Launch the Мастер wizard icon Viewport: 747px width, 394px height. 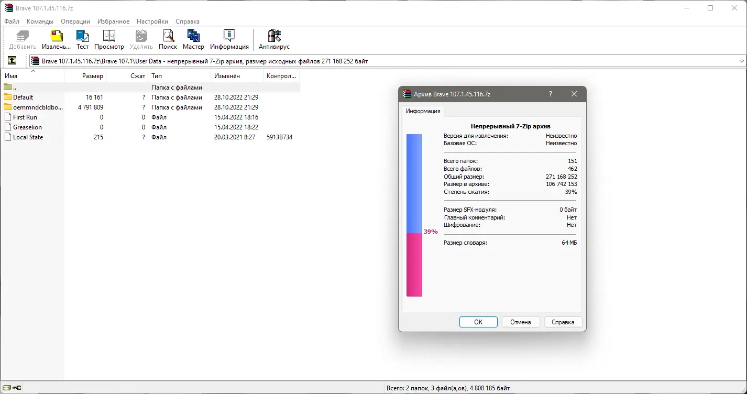tap(193, 36)
